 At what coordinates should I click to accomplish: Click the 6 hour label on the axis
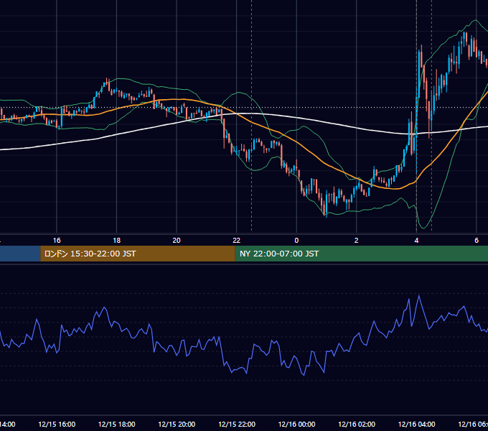(477, 241)
